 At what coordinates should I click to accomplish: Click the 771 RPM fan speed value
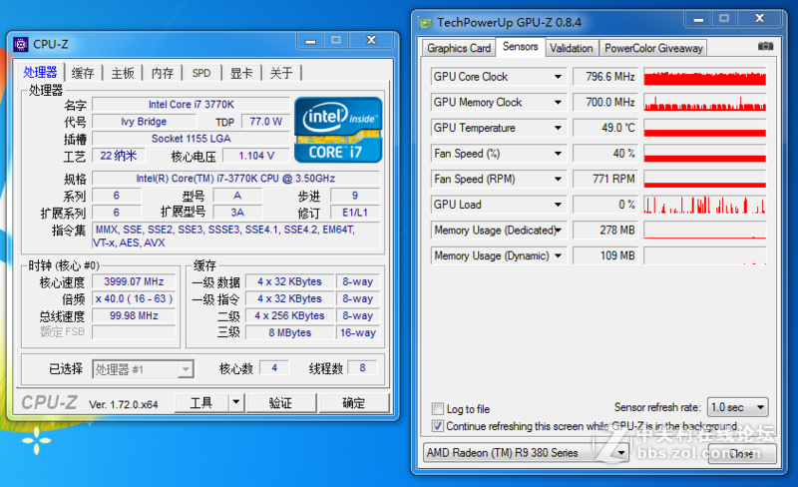tap(604, 179)
